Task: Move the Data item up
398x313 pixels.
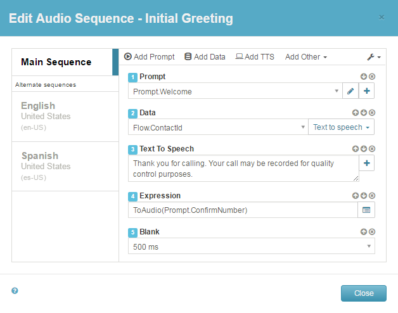Action: pyautogui.click(x=356, y=113)
